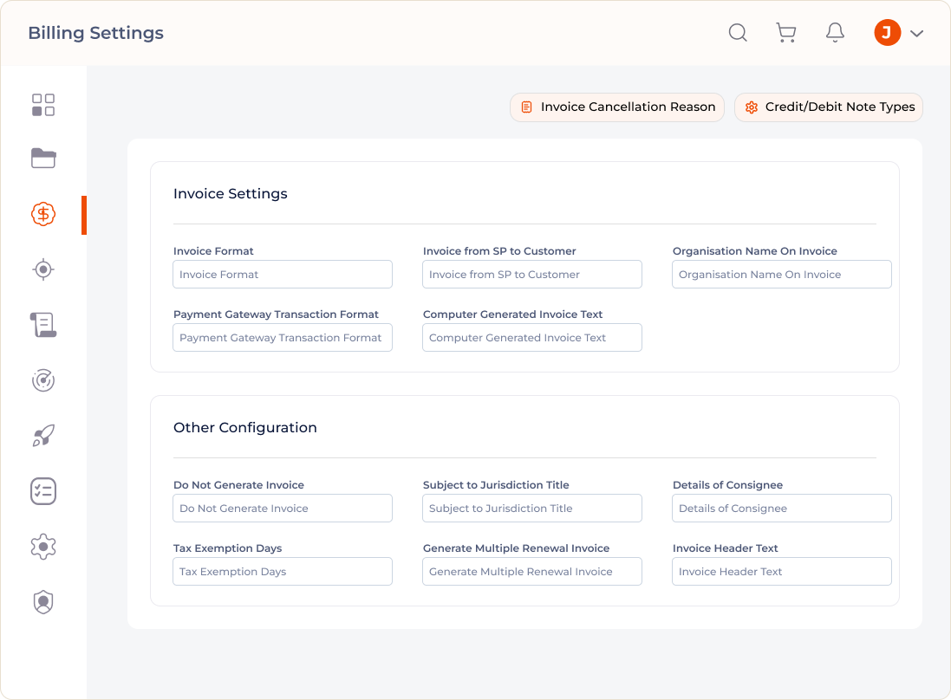Click the Invoice Settings heading

point(231,194)
